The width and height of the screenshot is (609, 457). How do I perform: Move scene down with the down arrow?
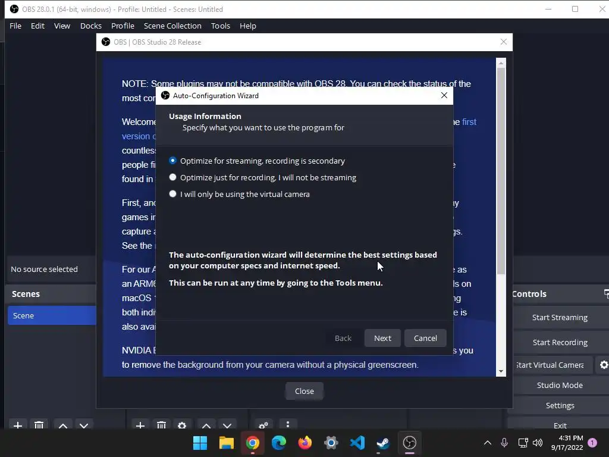pyautogui.click(x=84, y=425)
